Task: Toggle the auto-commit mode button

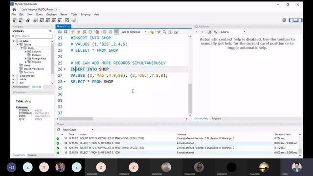Action: 116,32
